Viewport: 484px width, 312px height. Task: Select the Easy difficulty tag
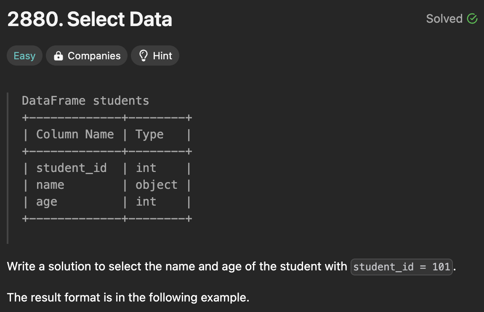tap(24, 56)
